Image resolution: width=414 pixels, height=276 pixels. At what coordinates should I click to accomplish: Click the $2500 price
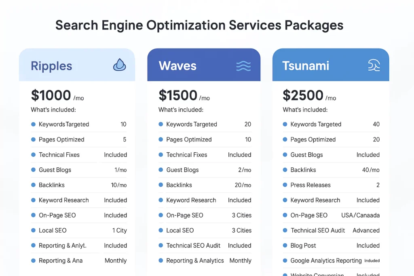tap(303, 95)
